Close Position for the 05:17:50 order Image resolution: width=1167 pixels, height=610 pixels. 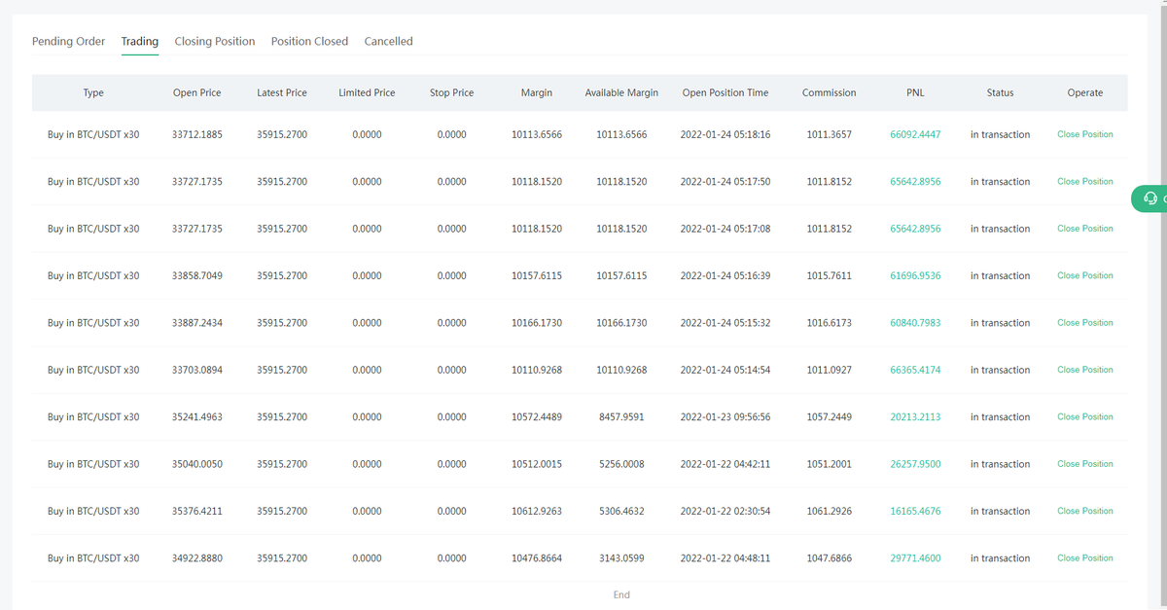1085,181
